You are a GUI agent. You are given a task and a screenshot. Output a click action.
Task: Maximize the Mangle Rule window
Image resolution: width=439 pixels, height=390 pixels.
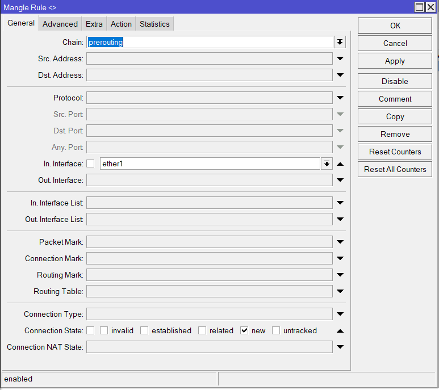[419, 7]
